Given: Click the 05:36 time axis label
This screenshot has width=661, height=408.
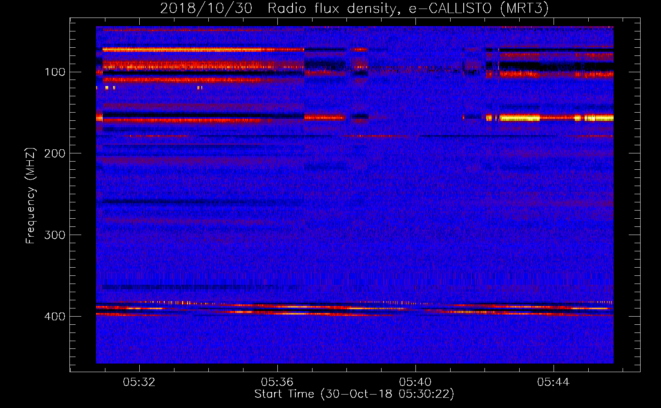Looking at the screenshot, I should 277,382.
